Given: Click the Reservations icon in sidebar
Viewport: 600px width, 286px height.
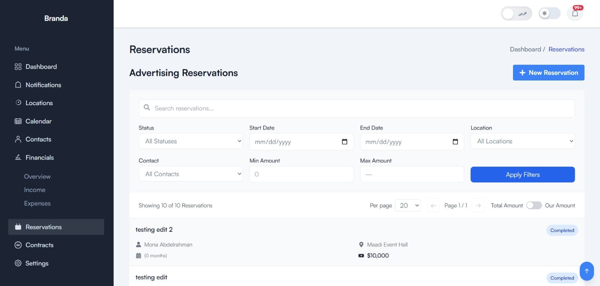Looking at the screenshot, I should click(18, 227).
